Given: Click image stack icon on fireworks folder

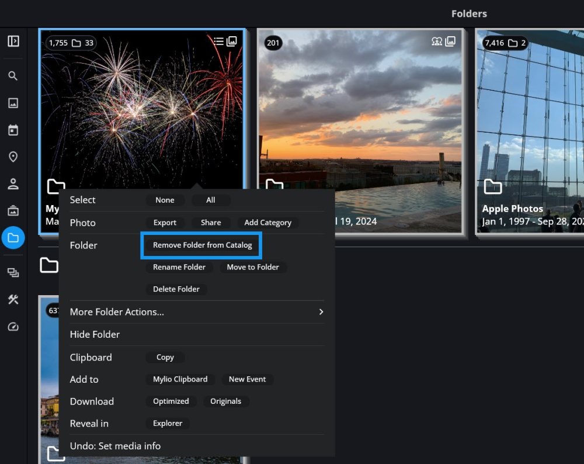Looking at the screenshot, I should (232, 41).
